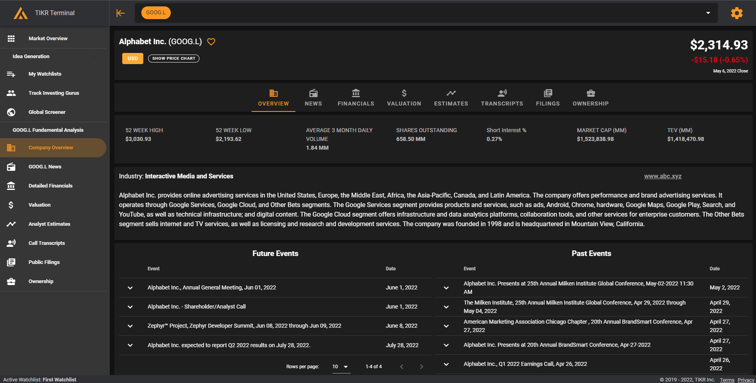The width and height of the screenshot is (756, 383).
Task: Expand the Q1 2022 Earnings Call row
Action: tap(446, 364)
